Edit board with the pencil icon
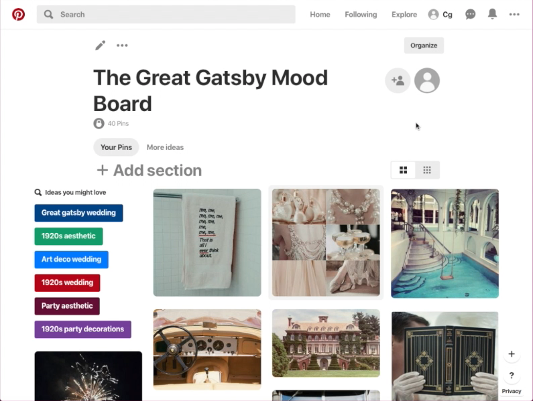This screenshot has width=533, height=401. pyautogui.click(x=101, y=45)
